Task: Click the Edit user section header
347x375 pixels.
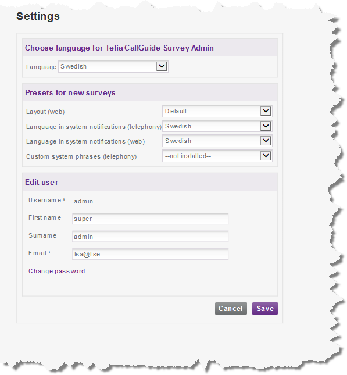Action: pos(42,182)
